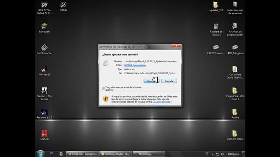Click the ¿Desea ejecutar este archivo? heading

120,55
